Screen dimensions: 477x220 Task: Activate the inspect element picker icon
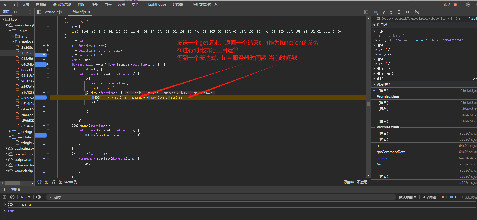(x=4, y=4)
